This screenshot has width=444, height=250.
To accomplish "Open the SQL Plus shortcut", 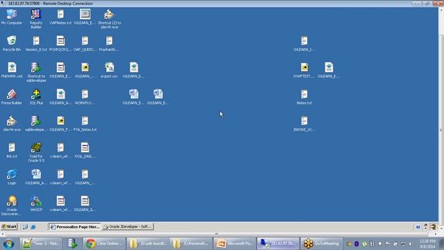I will (36, 97).
